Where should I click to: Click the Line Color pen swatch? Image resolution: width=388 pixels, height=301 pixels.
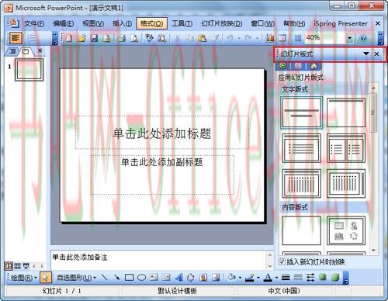point(249,278)
